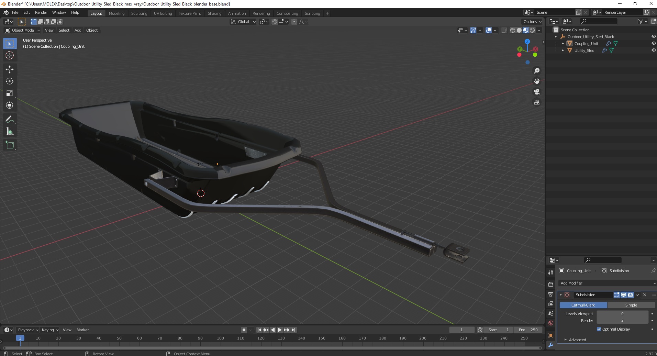Image resolution: width=657 pixels, height=356 pixels.
Task: Expand the Advanced subdivision panel
Action: pos(577,340)
